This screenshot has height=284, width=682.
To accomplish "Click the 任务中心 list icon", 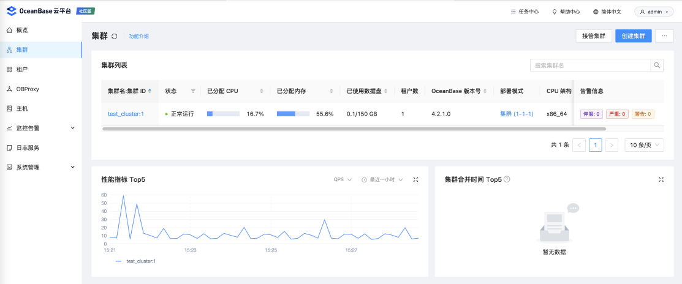I will click(x=513, y=12).
